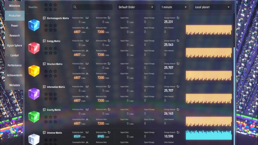Open the Local planet scope dropdown
This screenshot has width=258, height=145.
pyautogui.click(x=213, y=7)
